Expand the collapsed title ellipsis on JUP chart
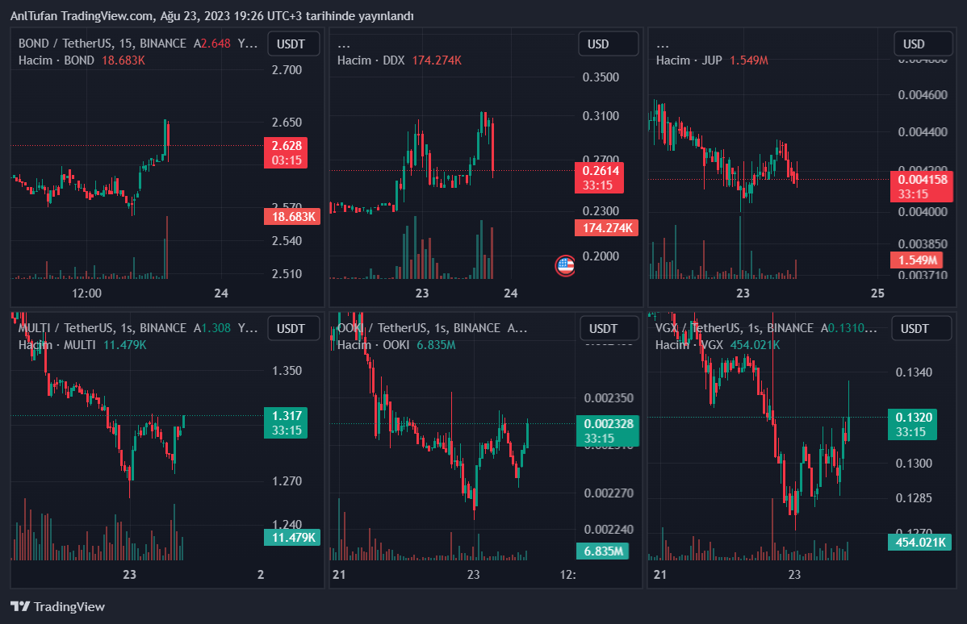 pos(663,44)
